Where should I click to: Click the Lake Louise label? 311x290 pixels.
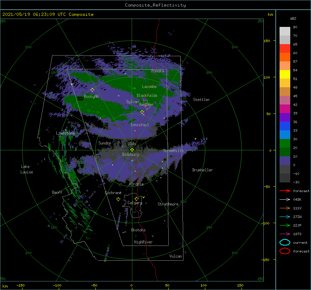(27, 169)
